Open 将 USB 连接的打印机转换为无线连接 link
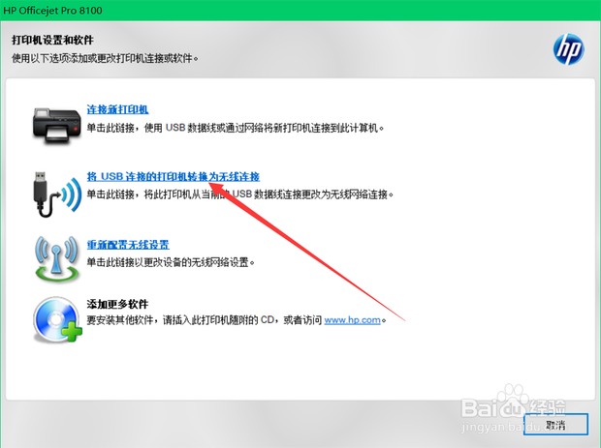 (174, 176)
